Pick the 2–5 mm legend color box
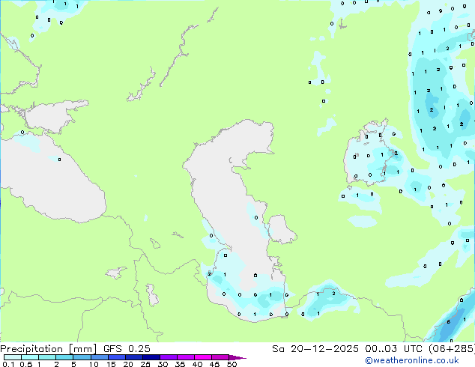This screenshot has height=367, width=475. (x=64, y=357)
